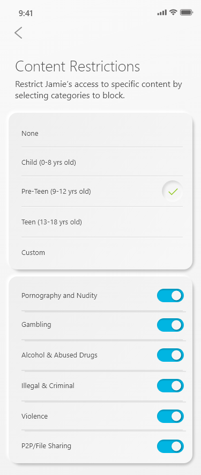The image size is (201, 475).
Task: Tap the Content Restrictions heading
Action: pyautogui.click(x=78, y=67)
